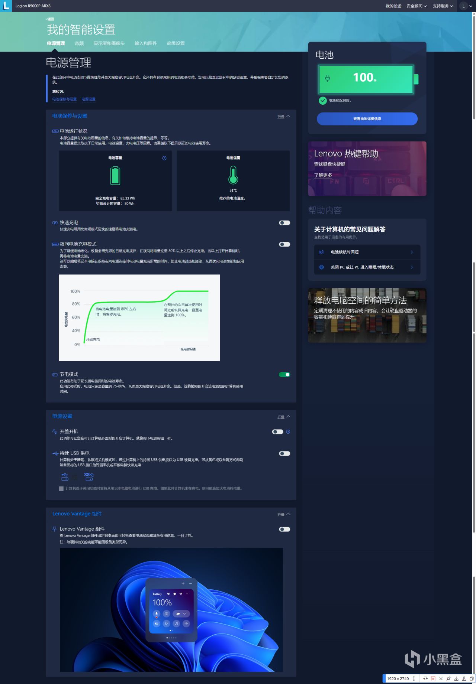The image size is (476, 684).
Task: Click the 1920 x 2740 size readout
Action: (398, 678)
